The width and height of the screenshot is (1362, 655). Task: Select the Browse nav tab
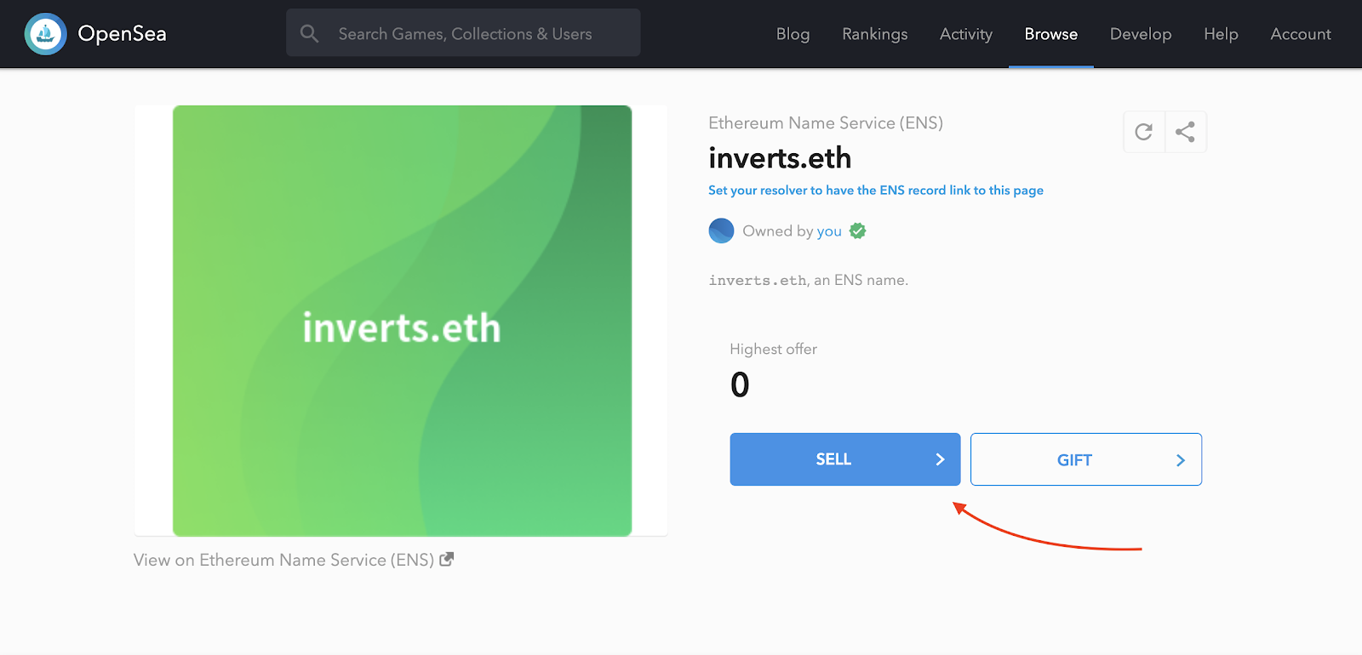1050,34
